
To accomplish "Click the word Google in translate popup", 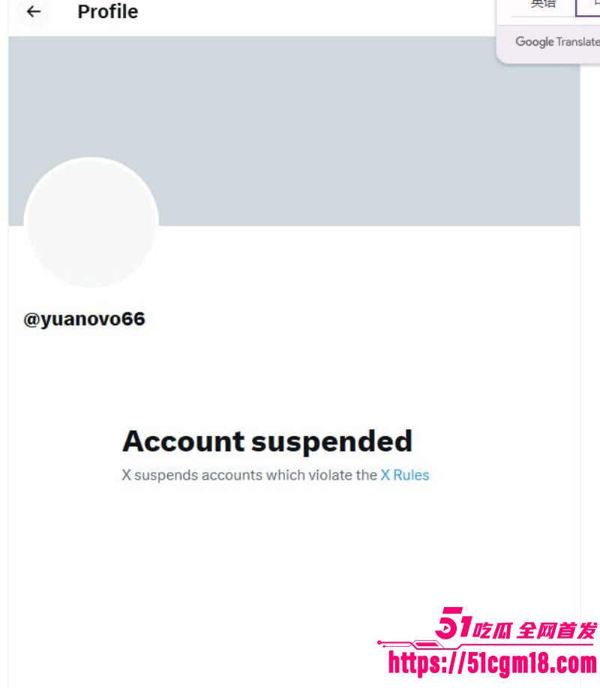I will tap(535, 42).
